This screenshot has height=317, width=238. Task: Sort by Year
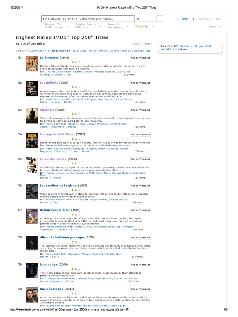click(x=124, y=51)
